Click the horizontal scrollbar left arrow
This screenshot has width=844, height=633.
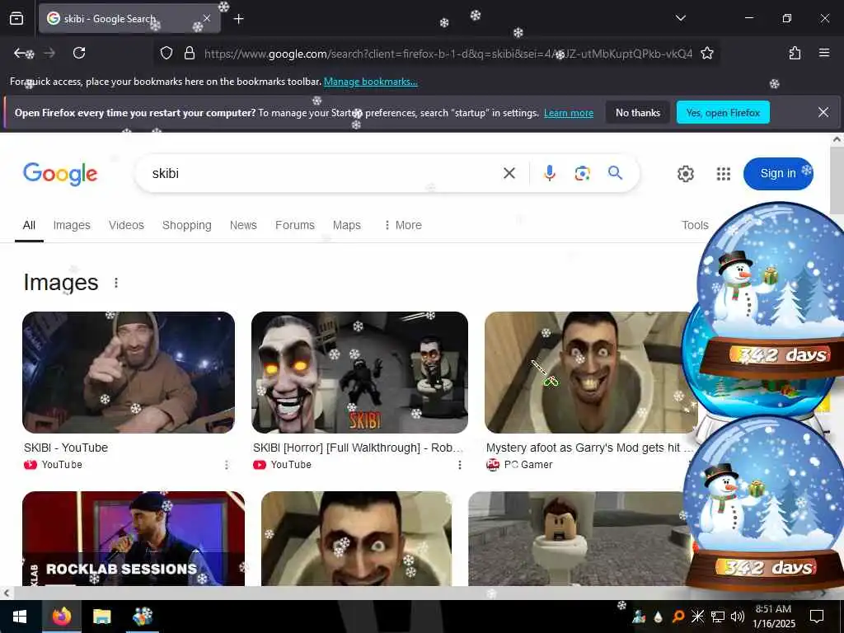7,593
